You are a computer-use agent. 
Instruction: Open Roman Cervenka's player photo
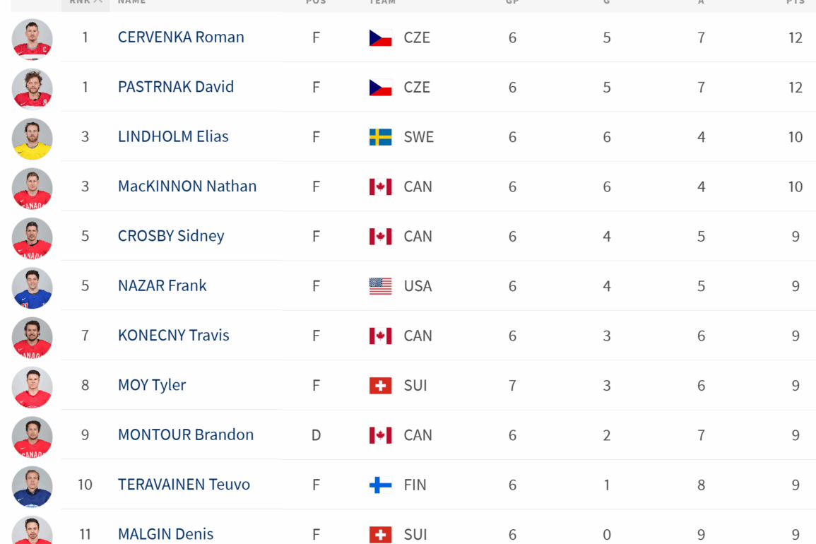(x=32, y=39)
